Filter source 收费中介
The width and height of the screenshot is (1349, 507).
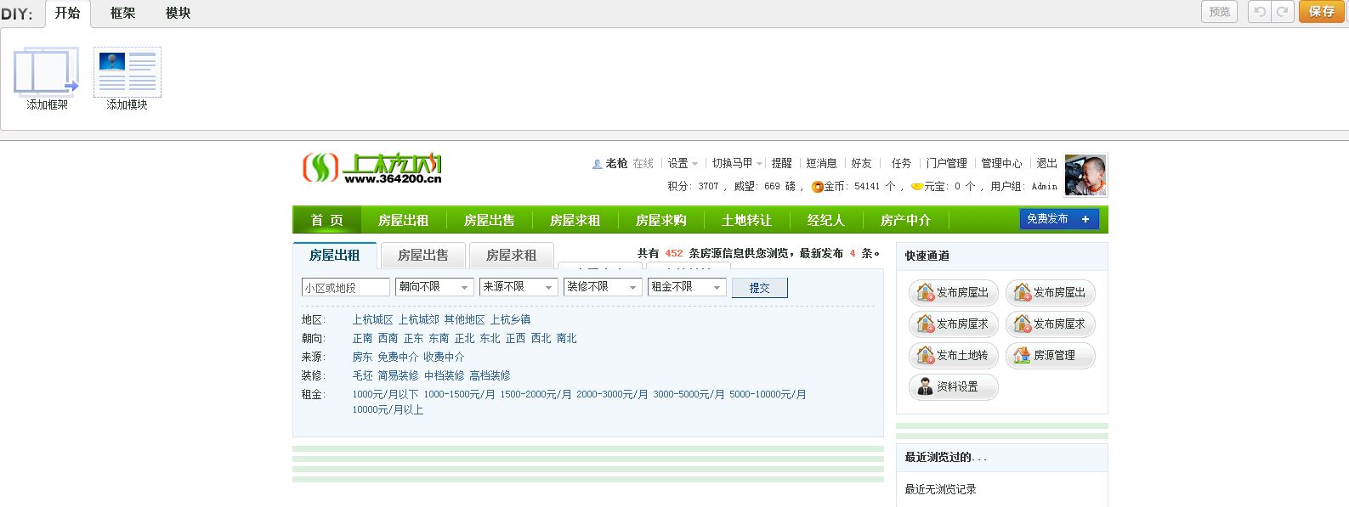[444, 358]
